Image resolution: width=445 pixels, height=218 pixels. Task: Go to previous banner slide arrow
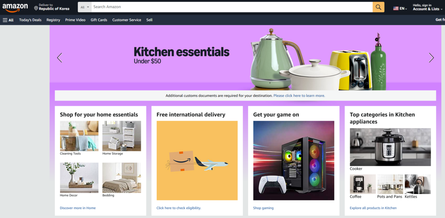(x=60, y=58)
